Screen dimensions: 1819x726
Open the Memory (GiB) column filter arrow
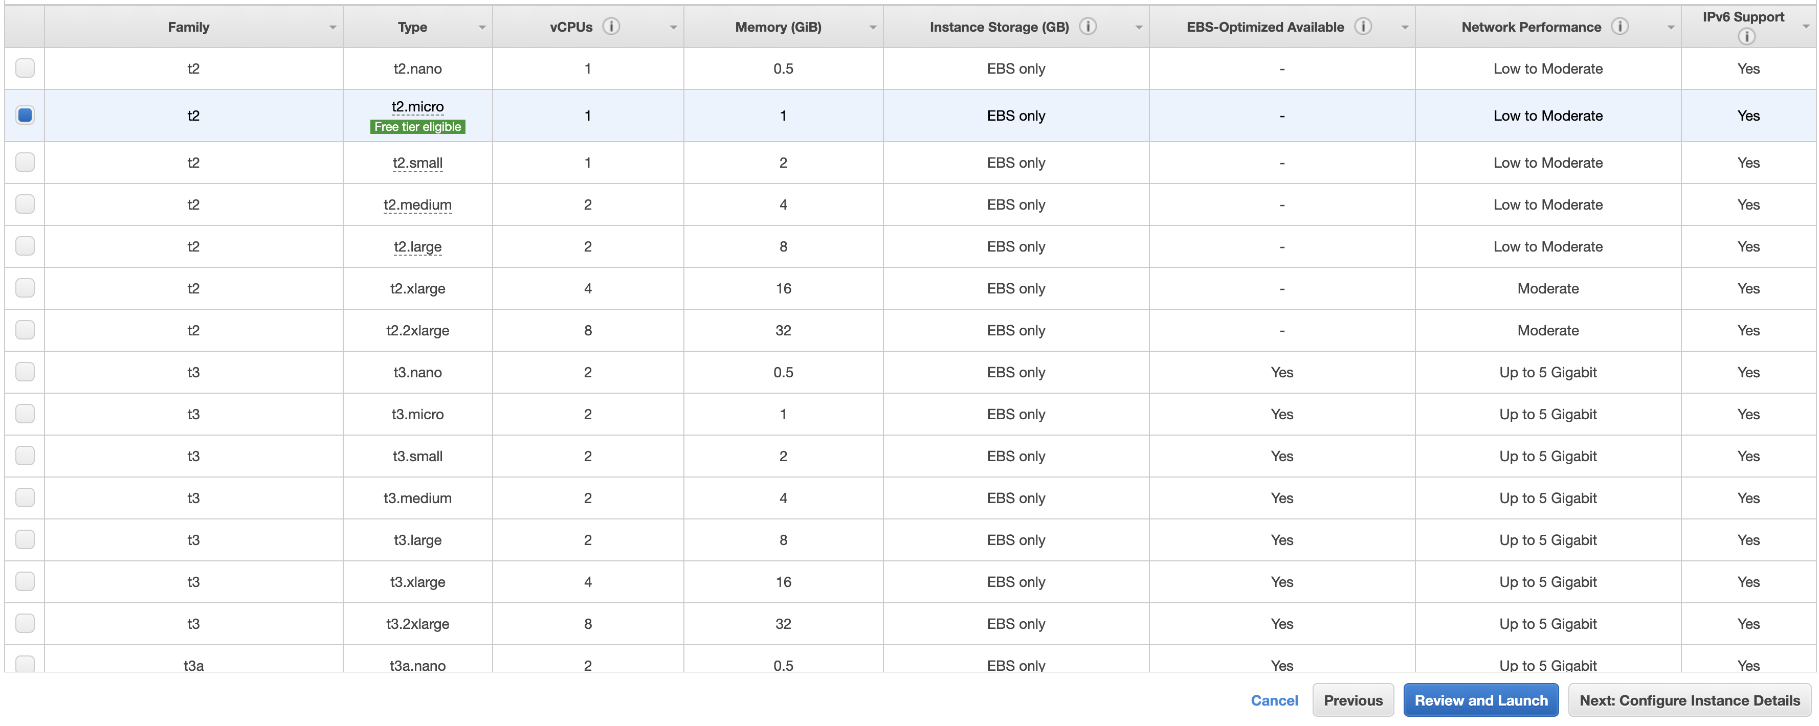[x=873, y=28]
